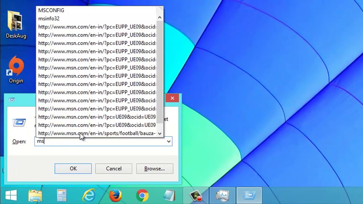Close the Run dialog
The image size is (363, 204).
coord(172,98)
